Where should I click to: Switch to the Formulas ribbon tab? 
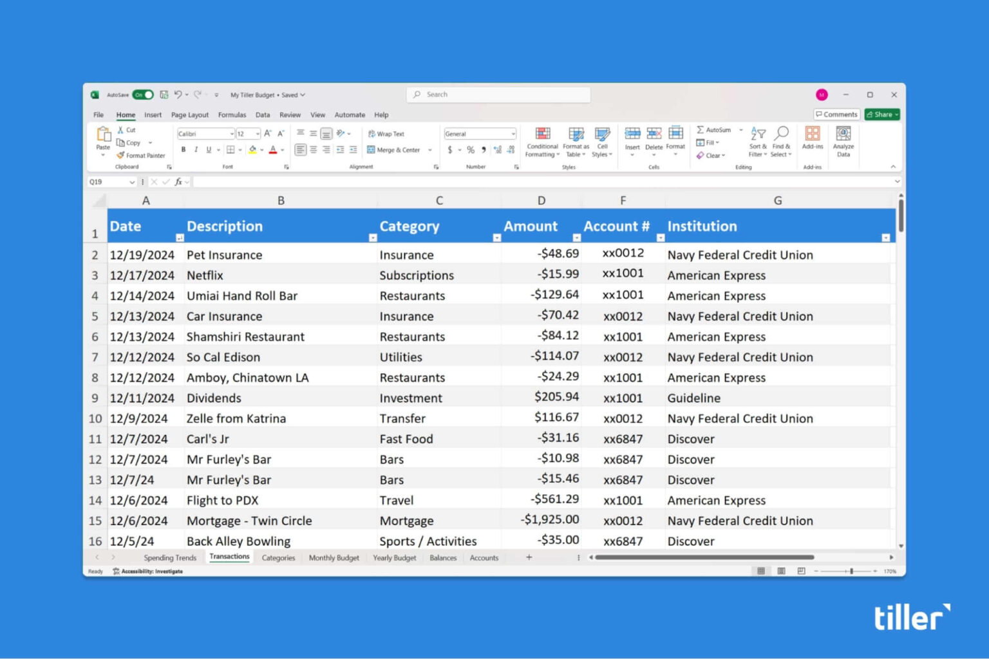pos(232,115)
